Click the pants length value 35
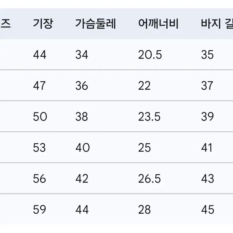233x233 pixels. tap(208, 55)
